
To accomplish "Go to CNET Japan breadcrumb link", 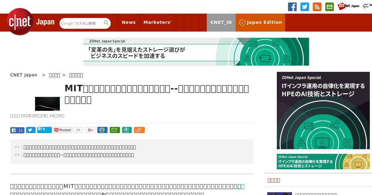I will coord(24,75).
